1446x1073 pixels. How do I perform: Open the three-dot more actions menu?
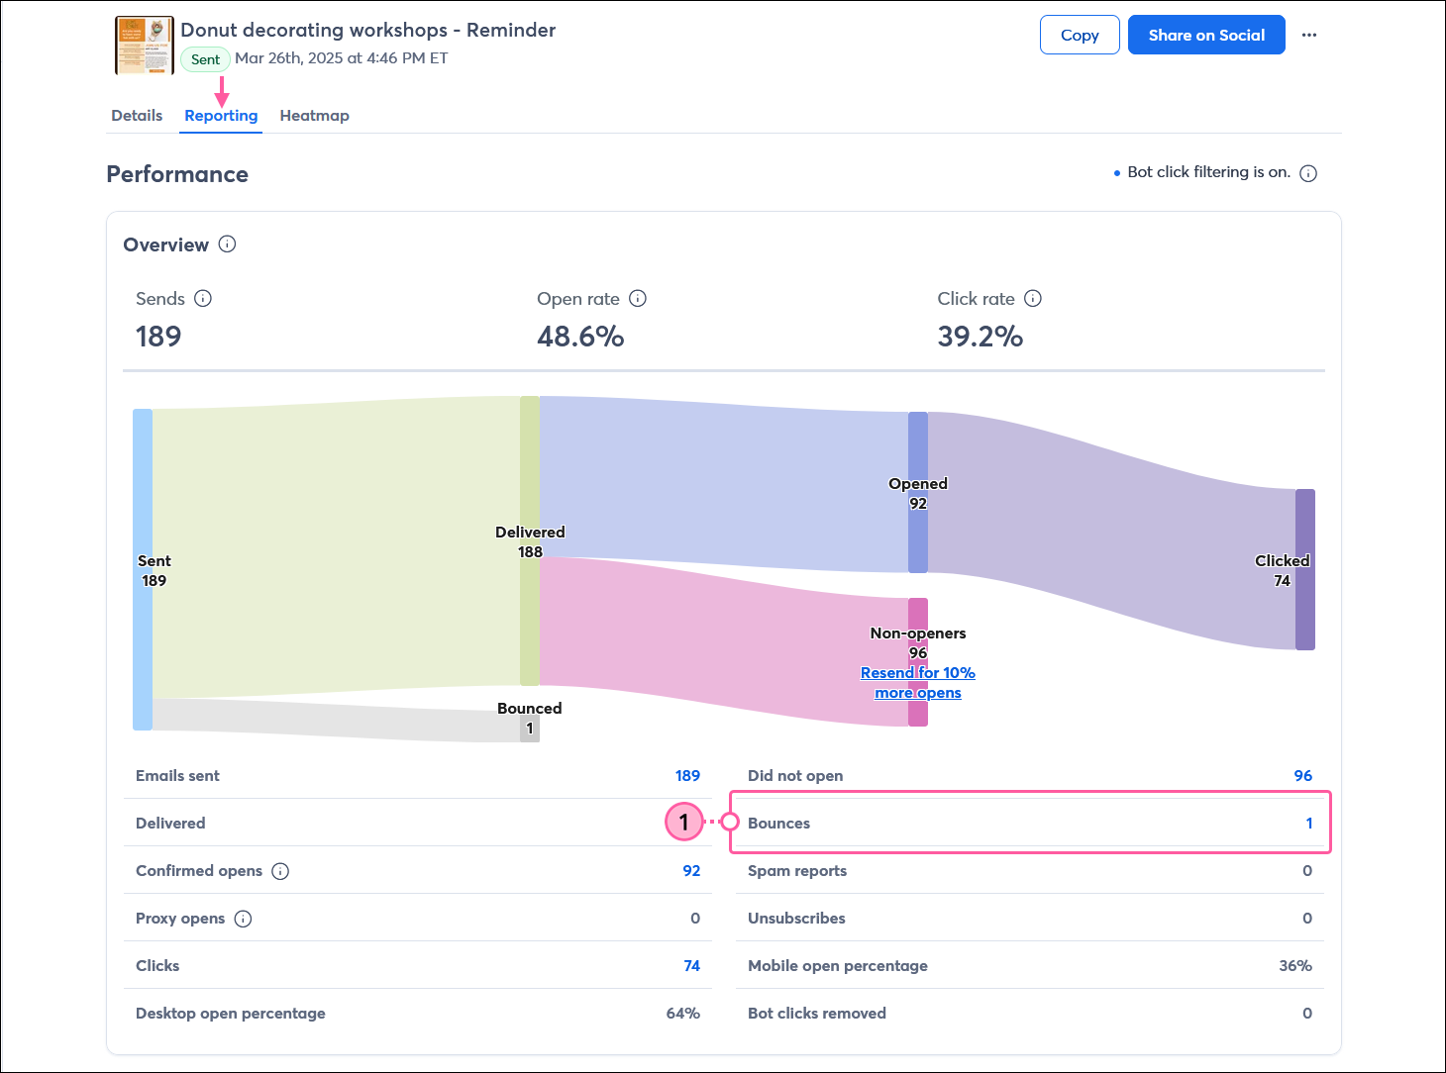point(1309,35)
